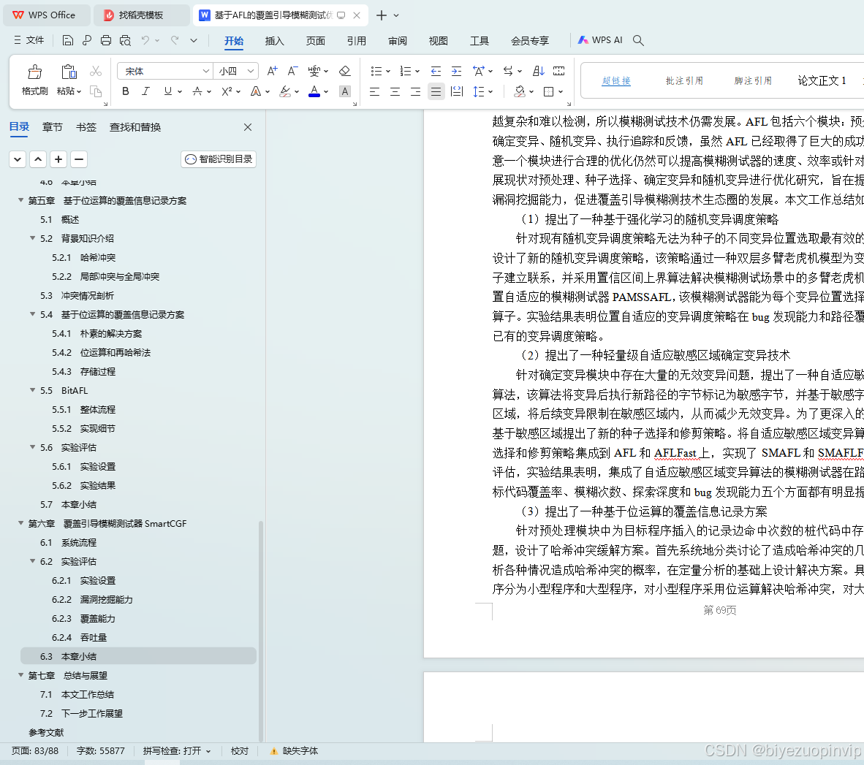Apply italic formatting
864x765 pixels.
coord(145,91)
